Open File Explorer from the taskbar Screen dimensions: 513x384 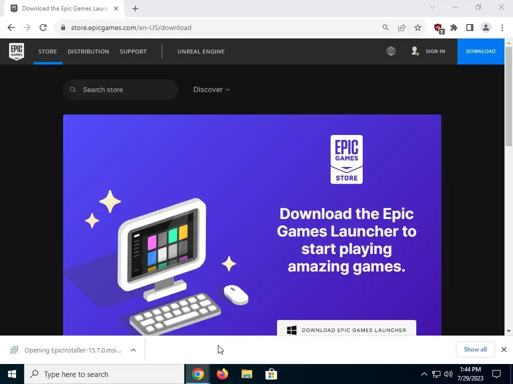click(x=246, y=374)
